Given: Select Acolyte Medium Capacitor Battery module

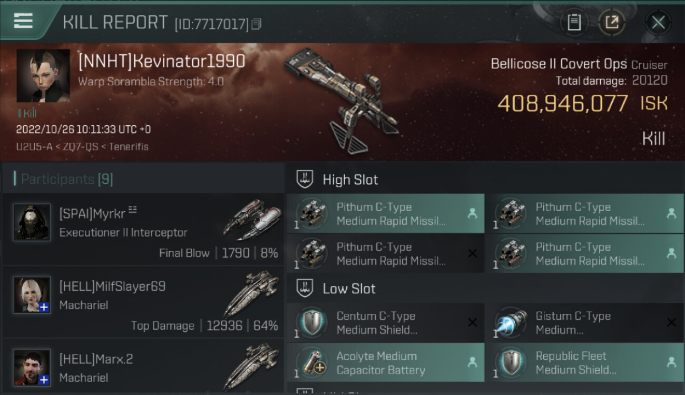Looking at the screenshot, I should tap(386, 363).
